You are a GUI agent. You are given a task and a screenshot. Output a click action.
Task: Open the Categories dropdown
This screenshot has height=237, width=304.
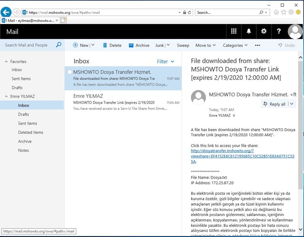pos(235,45)
